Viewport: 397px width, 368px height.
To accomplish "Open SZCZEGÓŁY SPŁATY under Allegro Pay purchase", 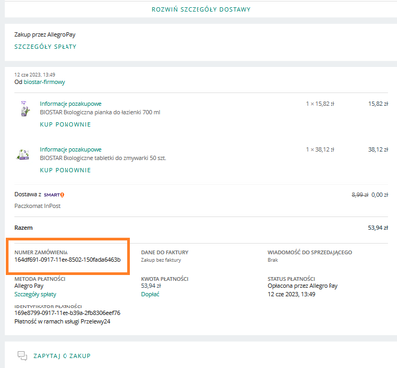I will click(46, 47).
